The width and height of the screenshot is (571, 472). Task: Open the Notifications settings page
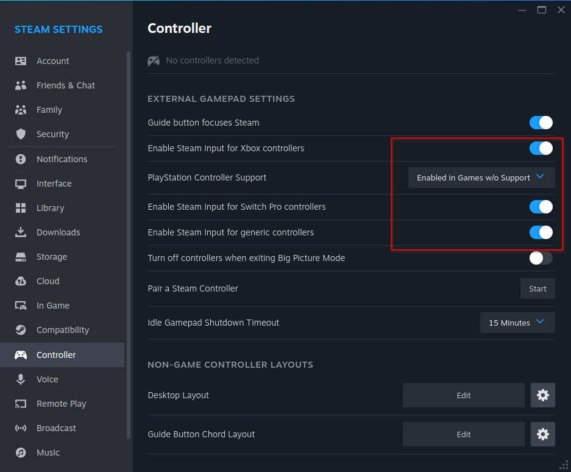(62, 159)
